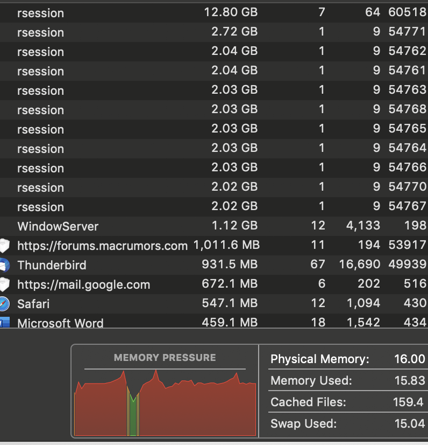Click WindowServer's 4,133 ports value

(363, 226)
